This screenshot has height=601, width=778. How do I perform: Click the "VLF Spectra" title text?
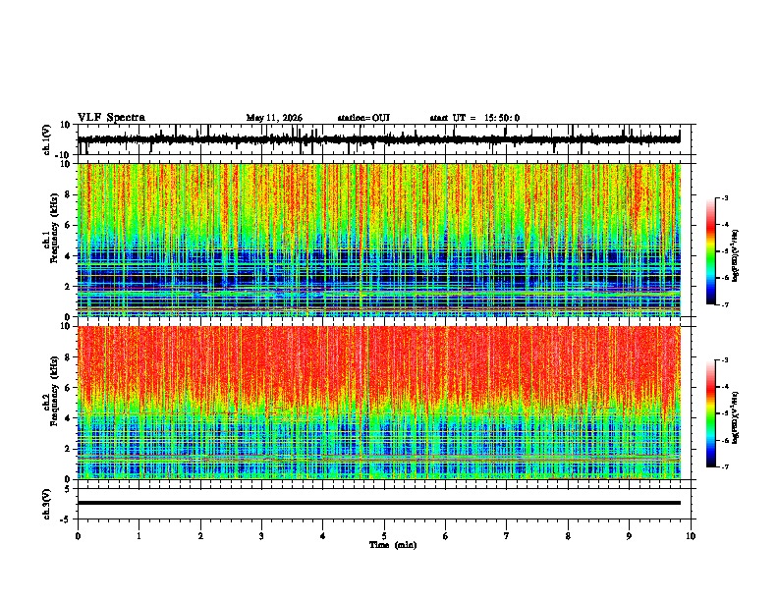tap(111, 117)
